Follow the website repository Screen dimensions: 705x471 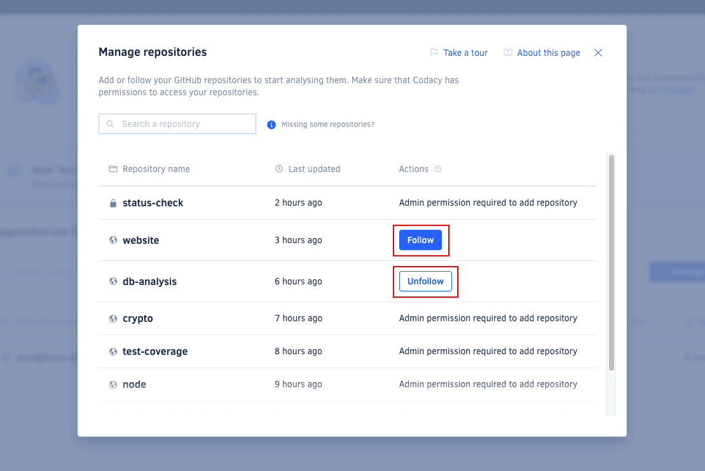click(x=420, y=240)
